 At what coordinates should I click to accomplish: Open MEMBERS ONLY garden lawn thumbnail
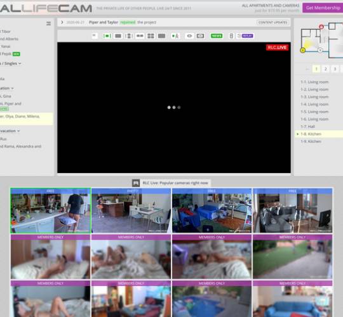[x=292, y=257]
